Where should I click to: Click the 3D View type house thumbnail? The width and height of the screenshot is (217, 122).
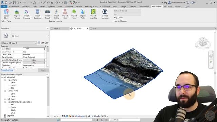[6, 36]
